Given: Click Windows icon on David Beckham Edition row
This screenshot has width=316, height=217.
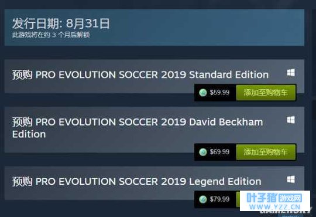Looking at the screenshot, I should click(x=291, y=120).
